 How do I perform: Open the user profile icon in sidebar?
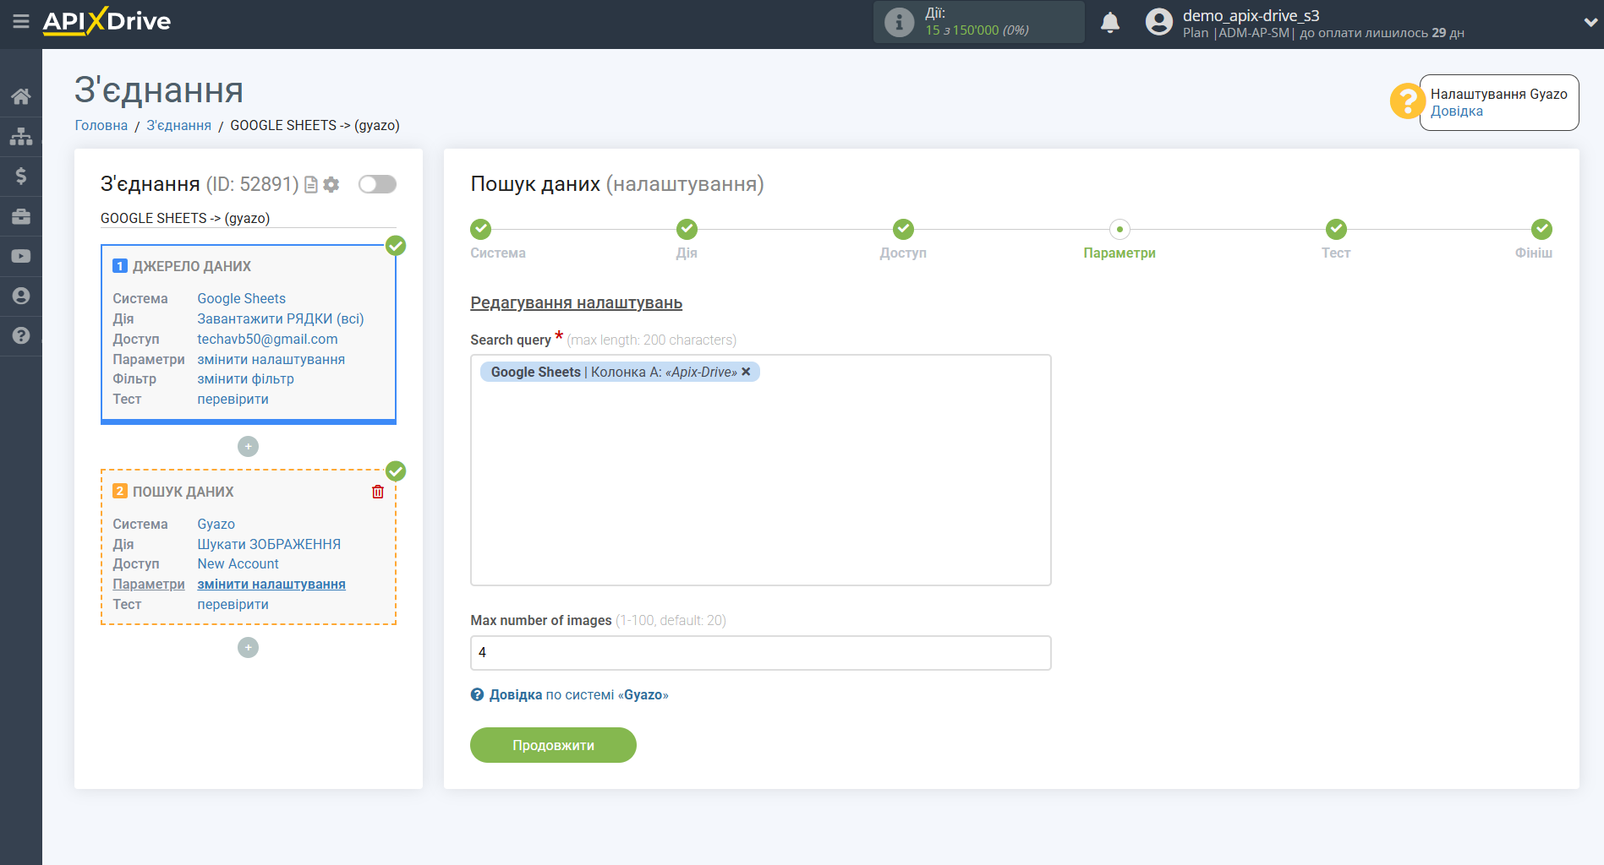tap(21, 296)
